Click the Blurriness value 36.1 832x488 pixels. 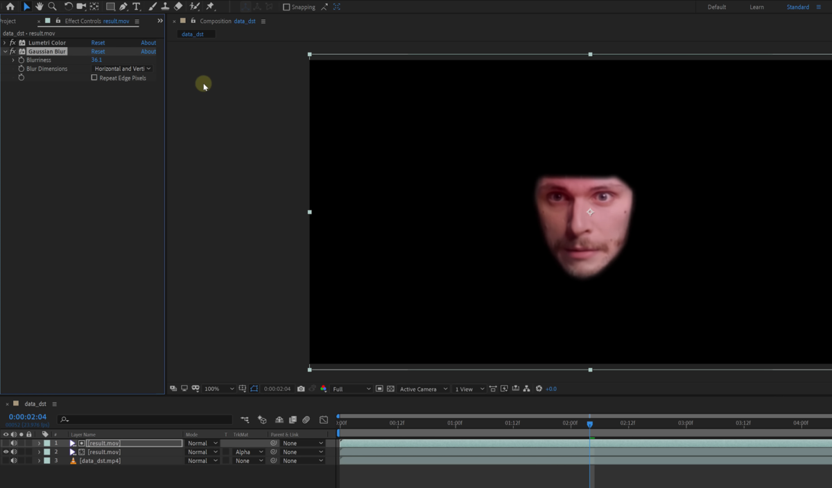(96, 60)
